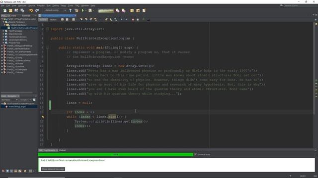Toggle the second Navigator filter icon

(x=7, y=171)
